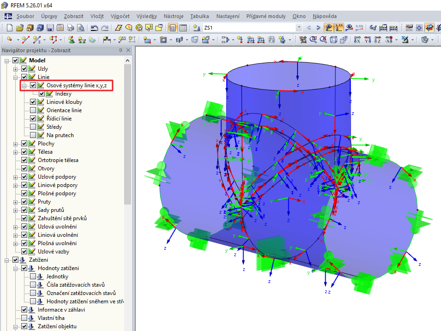Close the project navigator panel
The width and height of the screenshot is (441, 331).
point(128,50)
